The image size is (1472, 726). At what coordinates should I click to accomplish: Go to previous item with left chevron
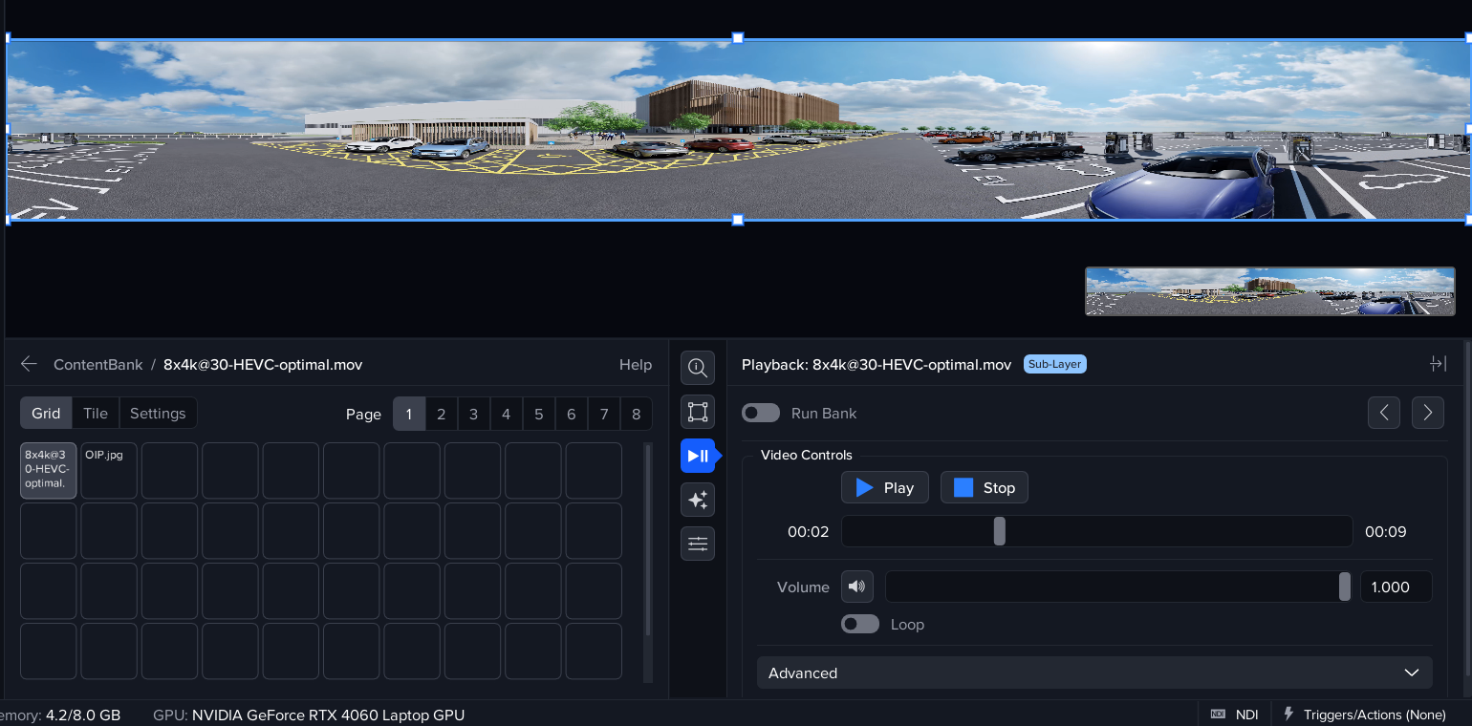coord(1383,413)
